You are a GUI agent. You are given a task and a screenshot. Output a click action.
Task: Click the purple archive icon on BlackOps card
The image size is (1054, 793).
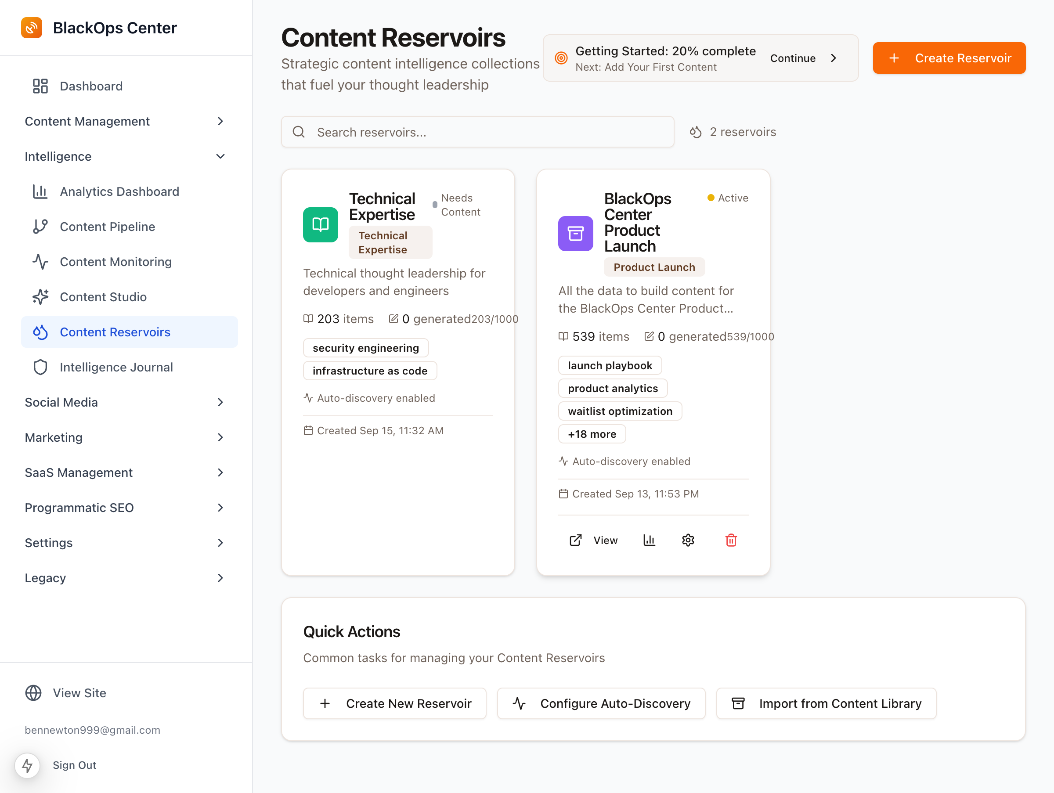[x=575, y=233]
